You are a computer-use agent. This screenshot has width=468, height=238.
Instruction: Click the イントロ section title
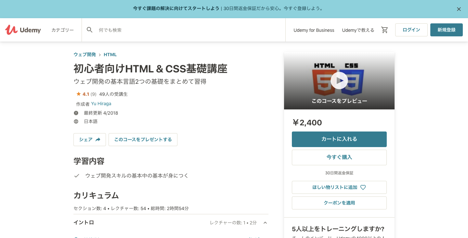(84, 222)
